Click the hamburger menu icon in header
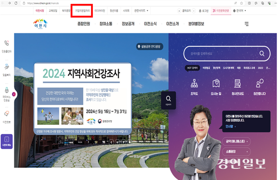This screenshot has height=180, width=279. point(246,24)
